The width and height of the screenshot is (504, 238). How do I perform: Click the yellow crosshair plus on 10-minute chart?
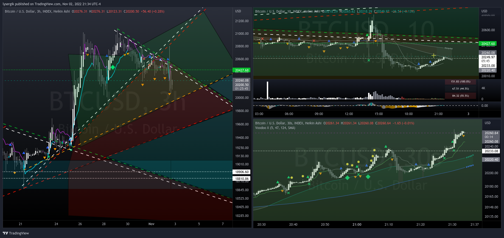click(x=433, y=56)
